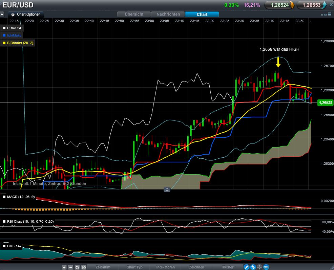Click the 22:45 time axis label

tap(104, 21)
